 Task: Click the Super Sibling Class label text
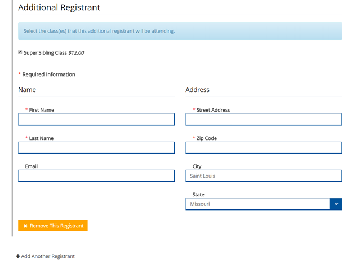pyautogui.click(x=46, y=53)
